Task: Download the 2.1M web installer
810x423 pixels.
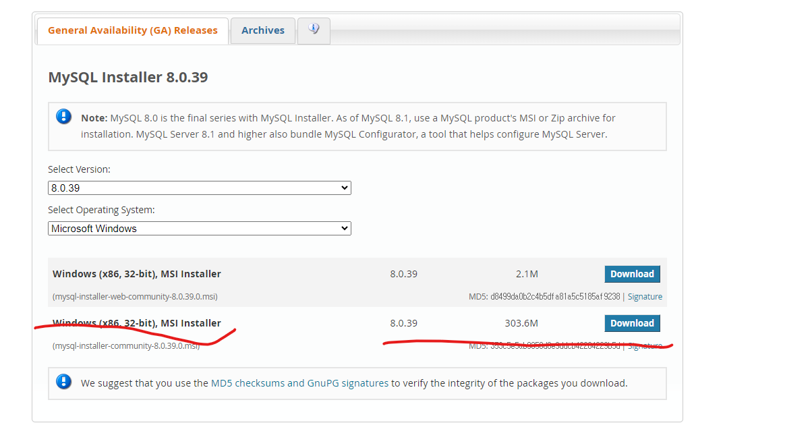Action: pyautogui.click(x=632, y=273)
